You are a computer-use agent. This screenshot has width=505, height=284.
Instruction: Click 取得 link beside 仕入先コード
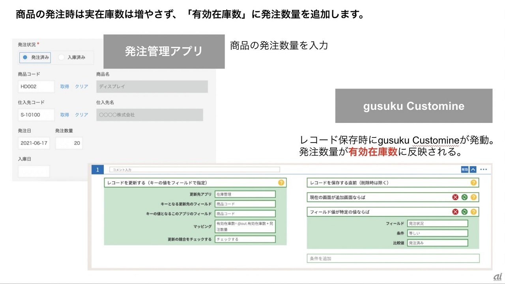point(65,115)
